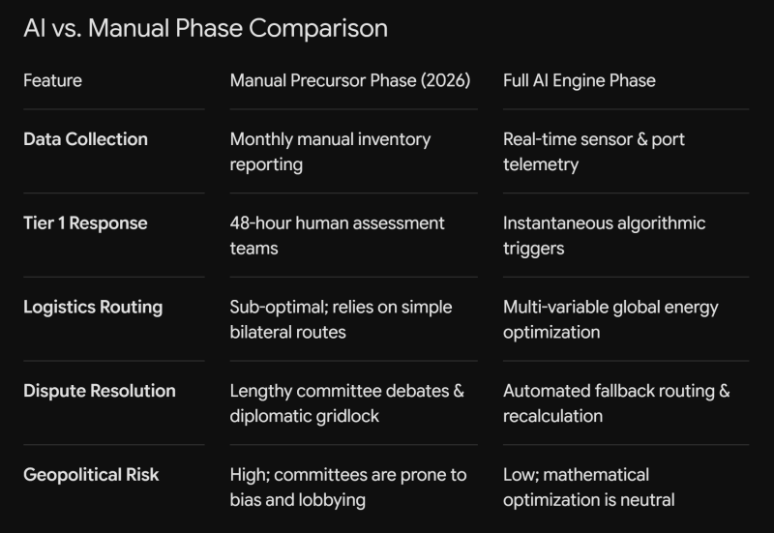Select the Dispute Resolution row label
This screenshot has height=533, width=774.
(100, 391)
